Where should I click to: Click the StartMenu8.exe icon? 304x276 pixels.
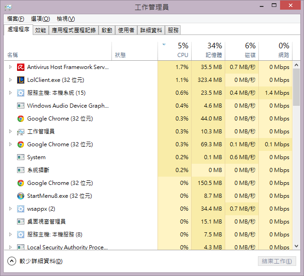(21, 196)
